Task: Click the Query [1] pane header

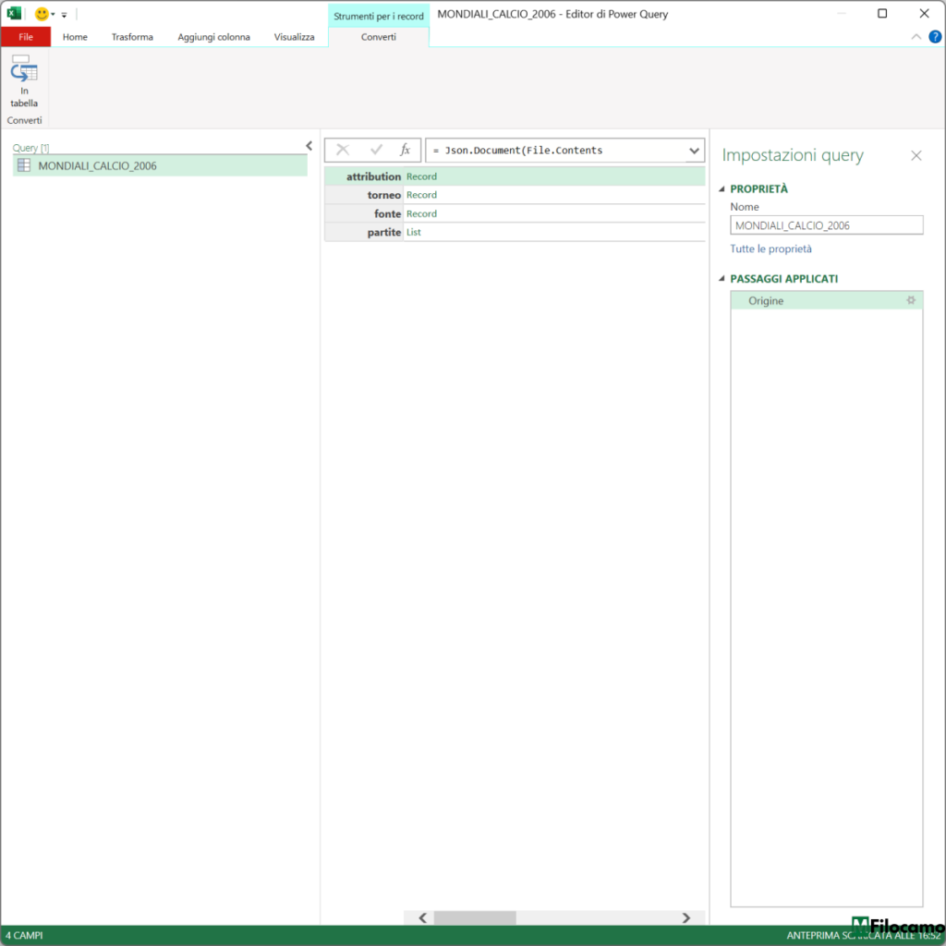Action: click(30, 148)
